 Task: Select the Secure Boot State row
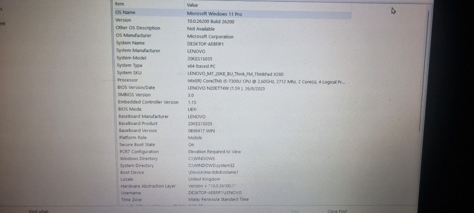click(232, 145)
